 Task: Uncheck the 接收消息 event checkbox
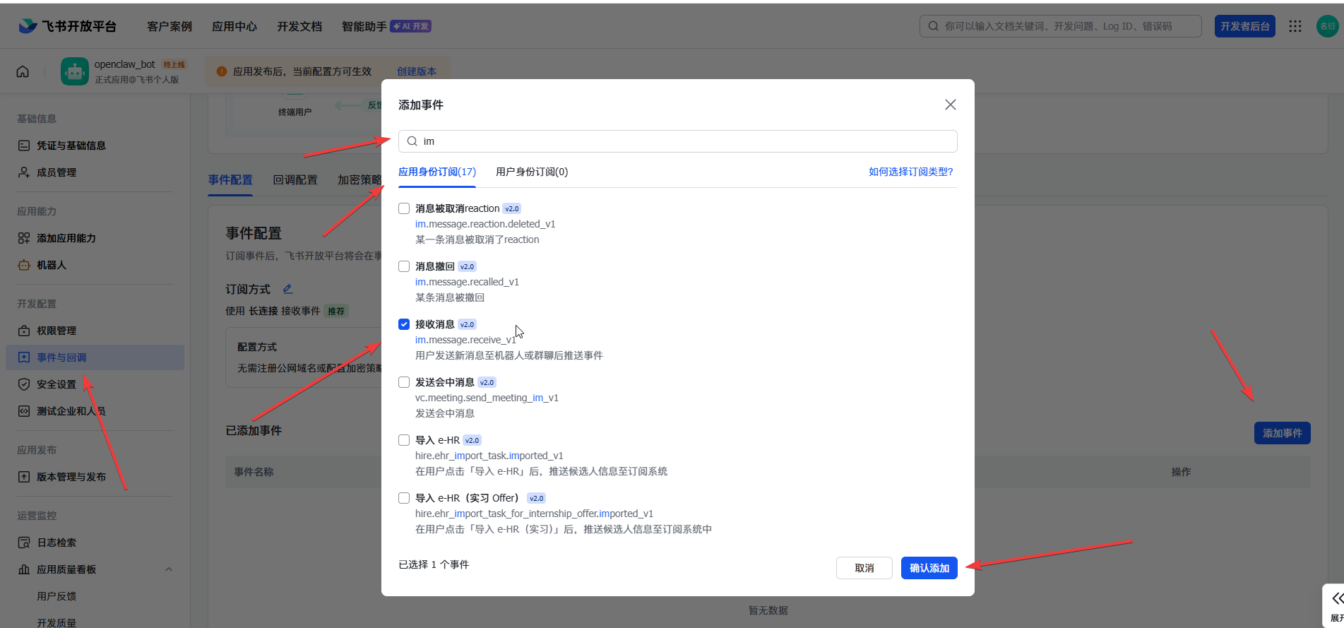click(x=404, y=324)
